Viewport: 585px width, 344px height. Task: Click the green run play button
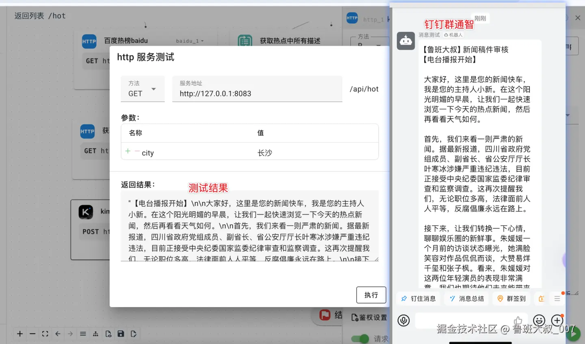coord(573,334)
